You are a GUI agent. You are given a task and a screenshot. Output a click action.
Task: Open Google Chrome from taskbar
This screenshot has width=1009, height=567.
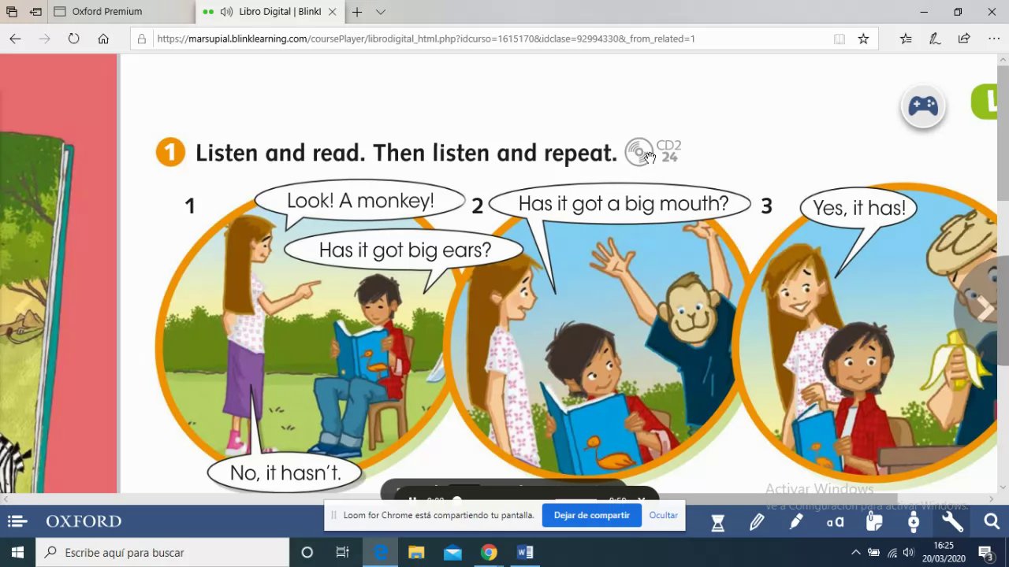(x=489, y=553)
